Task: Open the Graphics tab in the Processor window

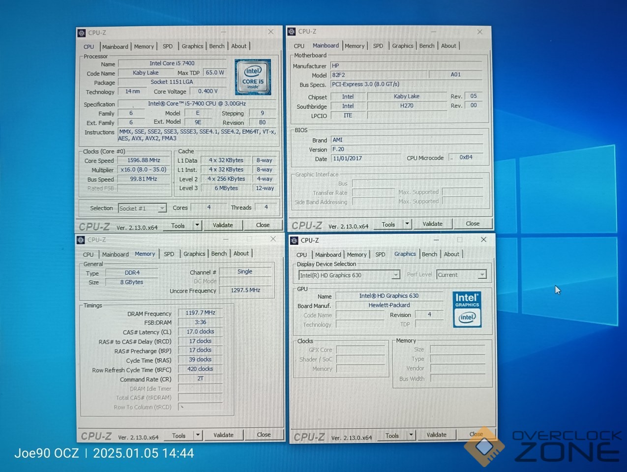Action: [x=192, y=46]
